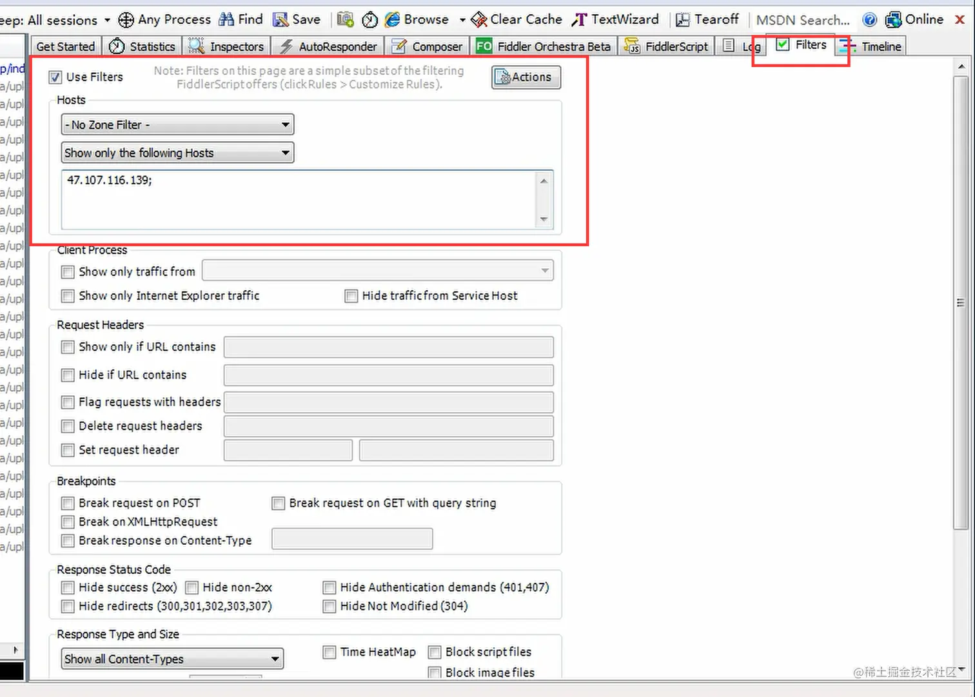Click the Any Process crosshair icon
The width and height of the screenshot is (975, 697).
126,20
